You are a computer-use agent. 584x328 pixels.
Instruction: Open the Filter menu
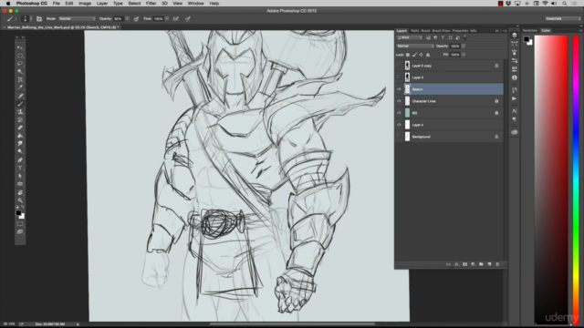[x=151, y=4]
